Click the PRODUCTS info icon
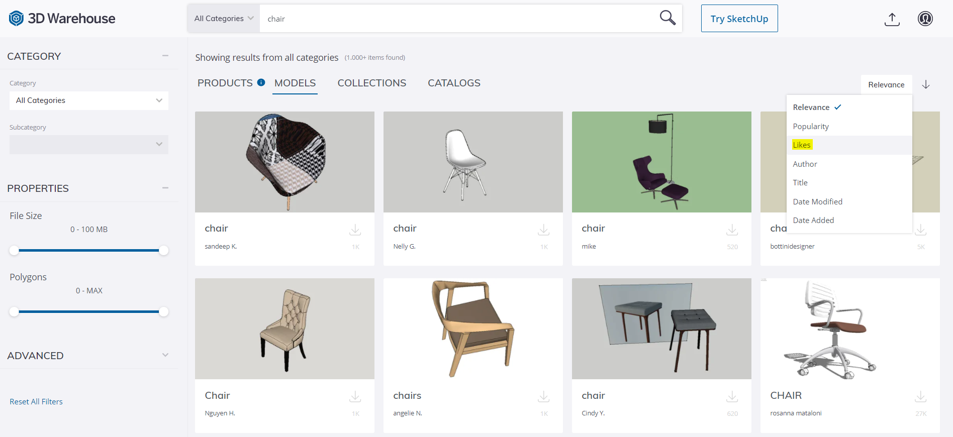953x437 pixels. 261,82
